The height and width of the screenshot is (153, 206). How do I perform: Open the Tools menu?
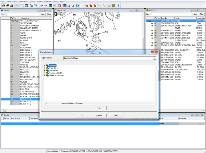point(55,2)
